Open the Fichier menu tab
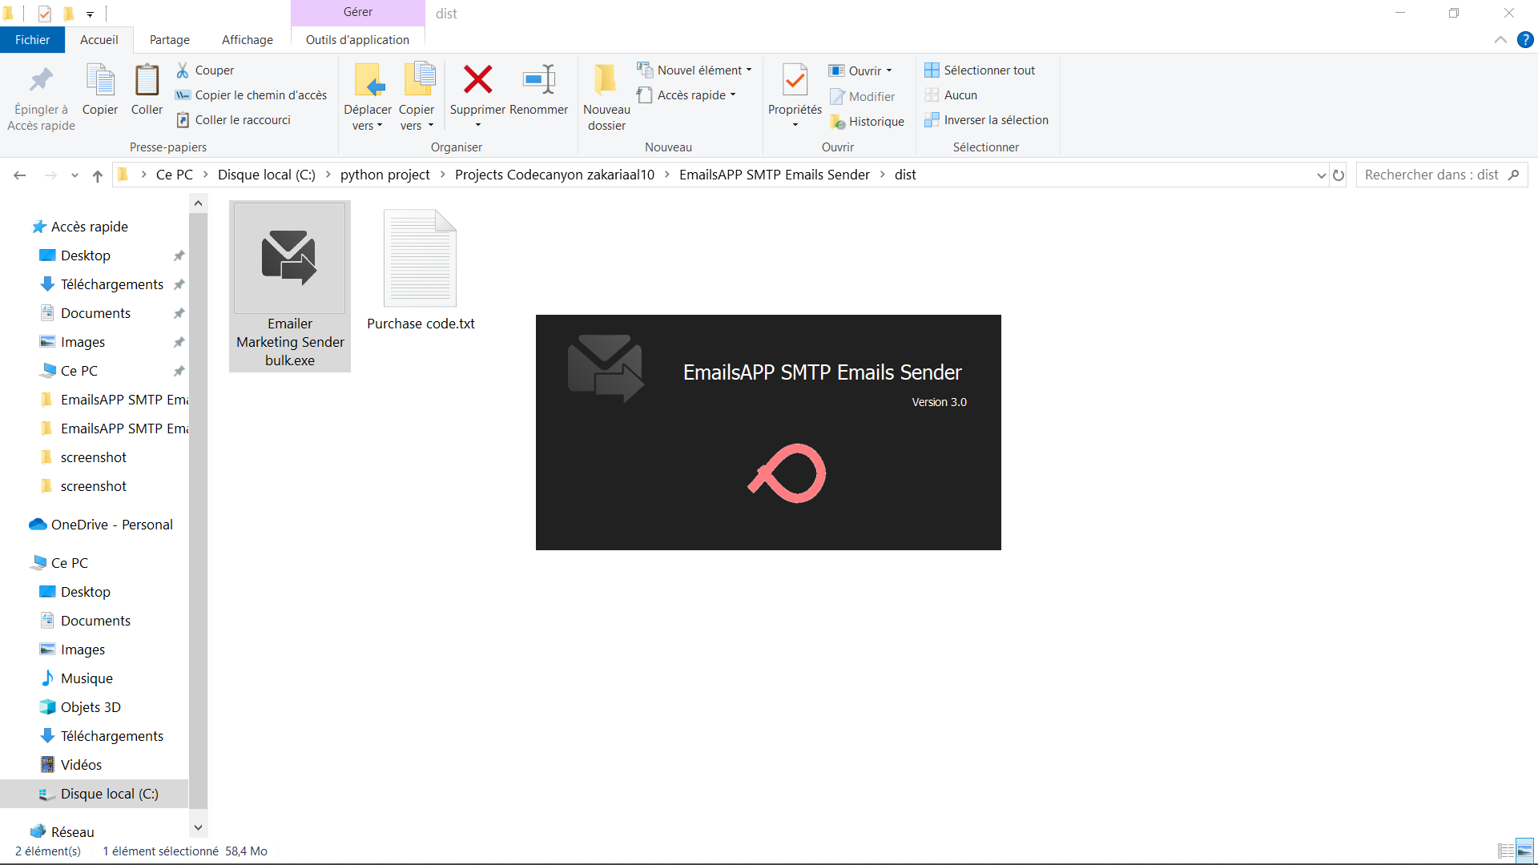The image size is (1538, 865). tap(32, 40)
